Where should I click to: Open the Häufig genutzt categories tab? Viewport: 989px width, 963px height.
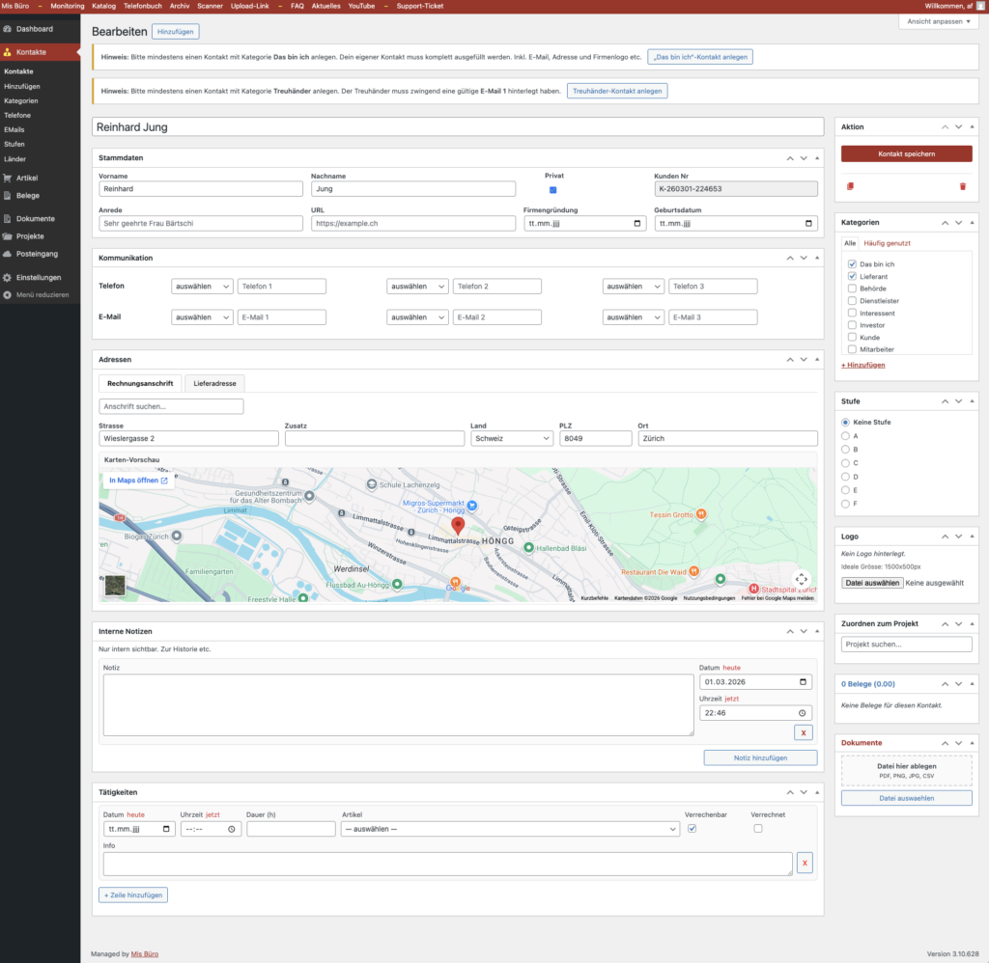click(x=887, y=243)
